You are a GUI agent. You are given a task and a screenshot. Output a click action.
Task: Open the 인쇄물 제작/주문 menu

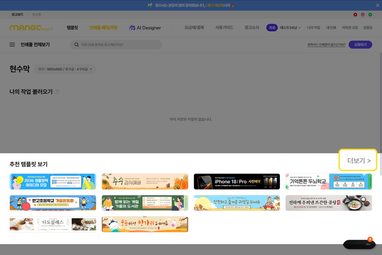pyautogui.click(x=103, y=28)
